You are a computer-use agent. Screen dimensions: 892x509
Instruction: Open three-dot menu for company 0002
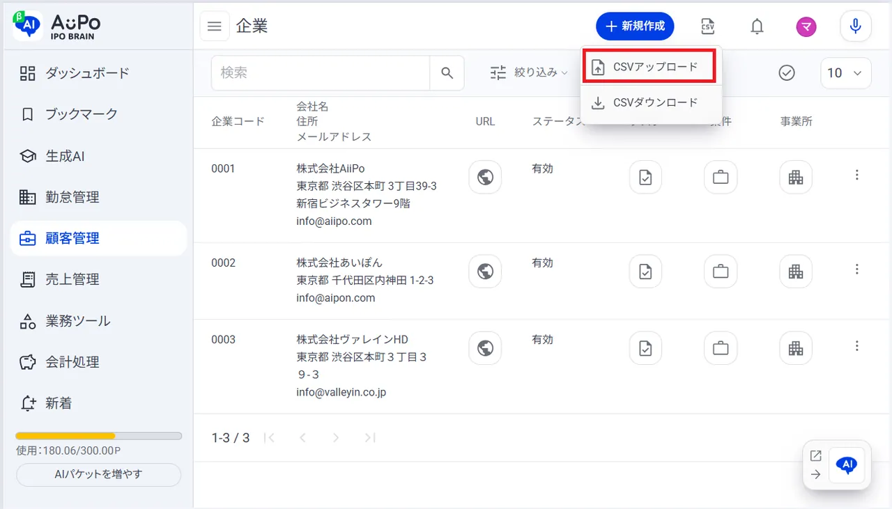(857, 269)
